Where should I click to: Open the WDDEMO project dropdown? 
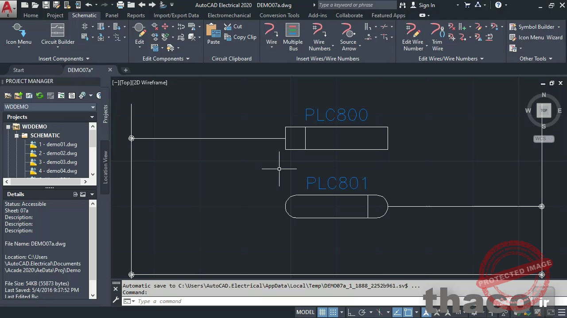point(93,106)
